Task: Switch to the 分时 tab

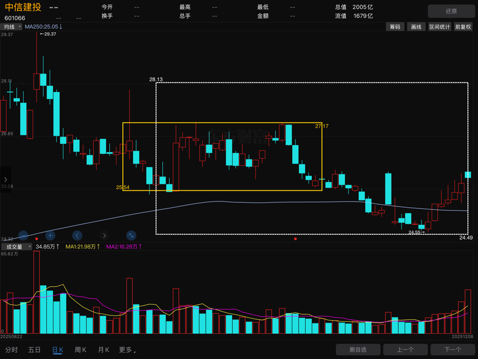Action: (x=12, y=350)
